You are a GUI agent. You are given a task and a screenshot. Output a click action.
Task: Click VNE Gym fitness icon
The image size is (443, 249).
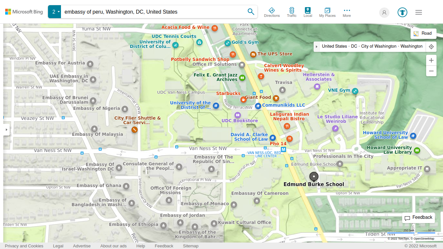click(355, 91)
